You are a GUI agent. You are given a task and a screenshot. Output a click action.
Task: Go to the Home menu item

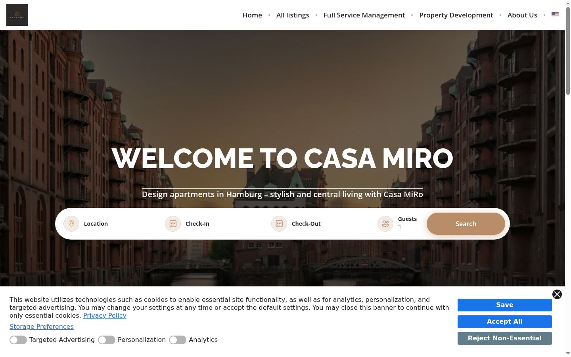252,15
